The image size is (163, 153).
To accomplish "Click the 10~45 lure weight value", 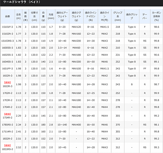I will (62, 147).
